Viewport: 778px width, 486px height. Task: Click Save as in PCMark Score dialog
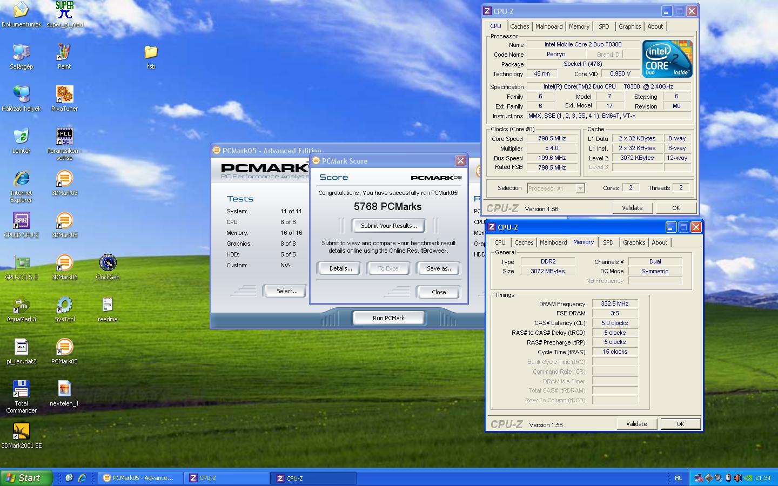439,268
